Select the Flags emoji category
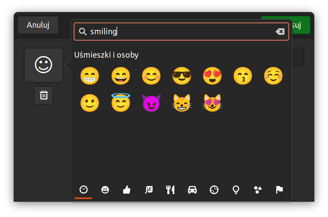This screenshot has width=328, height=217. point(280,190)
